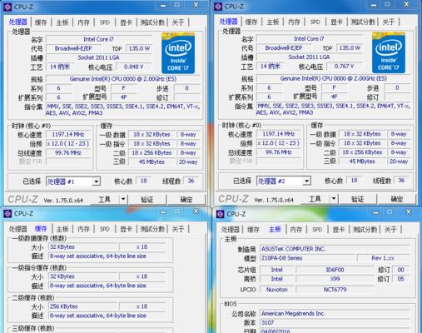
Task: Minimize the bottom-right CPU-Z window
Action: (x=376, y=212)
